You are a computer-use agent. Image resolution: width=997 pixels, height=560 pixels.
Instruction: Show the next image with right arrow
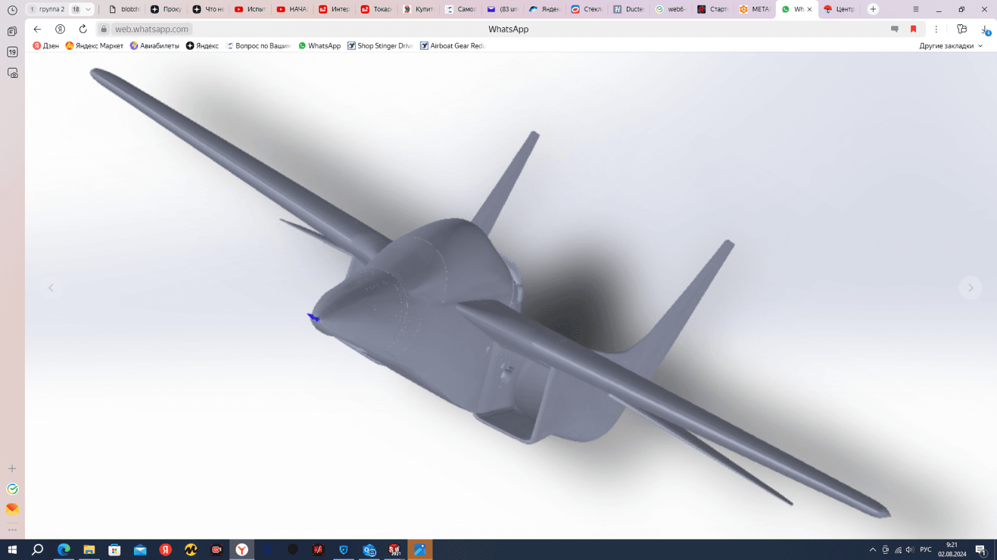click(x=970, y=287)
